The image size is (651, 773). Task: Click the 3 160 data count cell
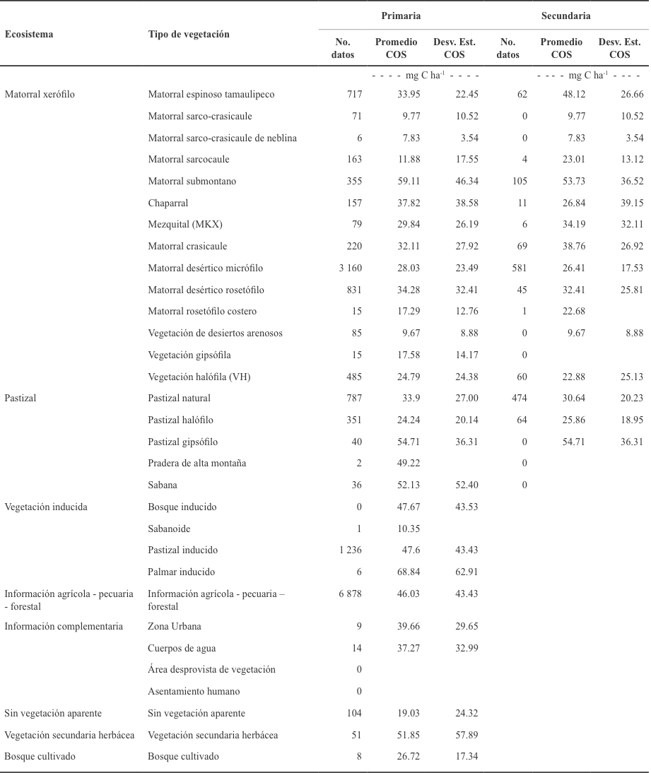click(x=349, y=269)
